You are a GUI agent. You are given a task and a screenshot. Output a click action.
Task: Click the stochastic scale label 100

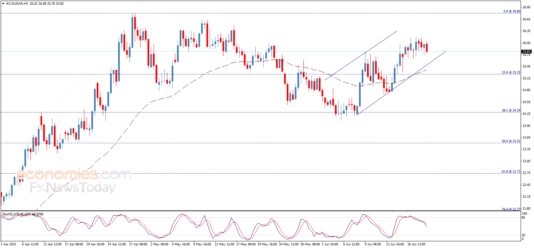(524, 214)
